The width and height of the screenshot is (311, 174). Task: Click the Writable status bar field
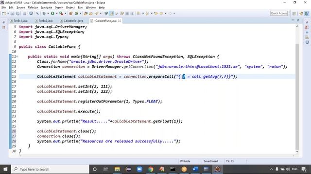pos(185,161)
